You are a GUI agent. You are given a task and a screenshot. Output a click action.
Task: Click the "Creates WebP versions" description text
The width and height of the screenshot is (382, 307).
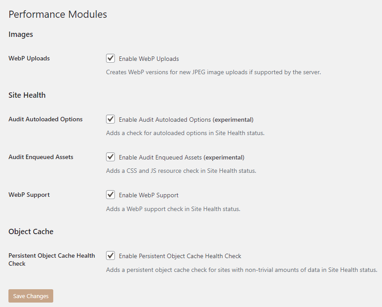(213, 72)
